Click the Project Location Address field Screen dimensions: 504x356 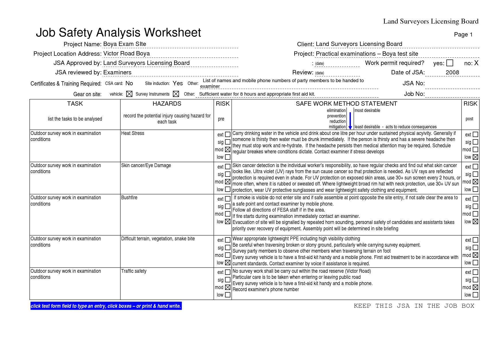pyautogui.click(x=170, y=54)
